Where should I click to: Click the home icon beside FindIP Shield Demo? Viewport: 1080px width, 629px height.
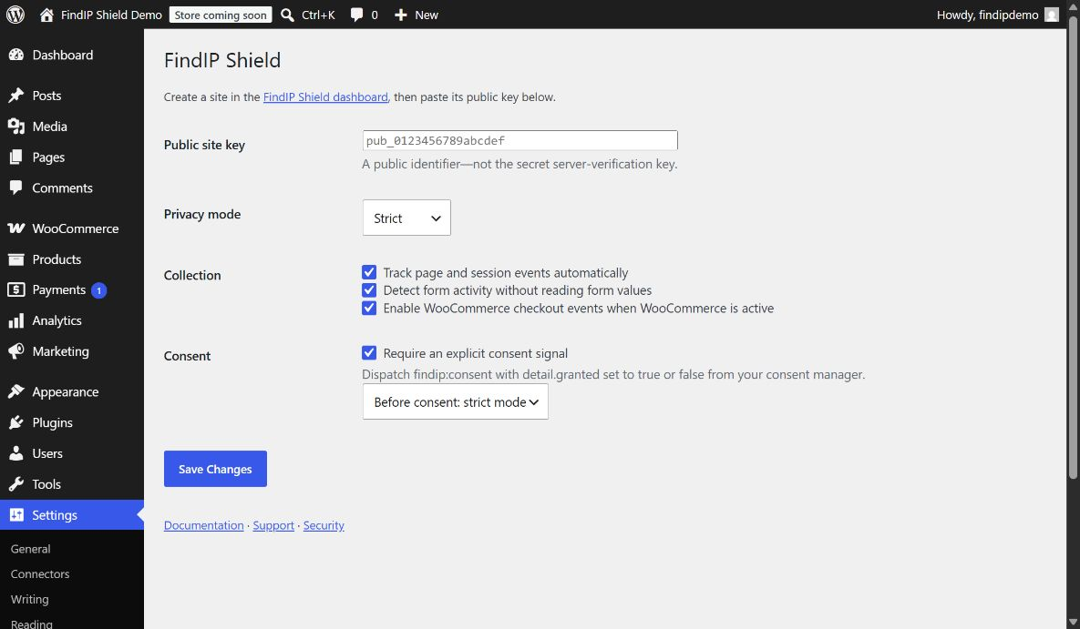[46, 15]
